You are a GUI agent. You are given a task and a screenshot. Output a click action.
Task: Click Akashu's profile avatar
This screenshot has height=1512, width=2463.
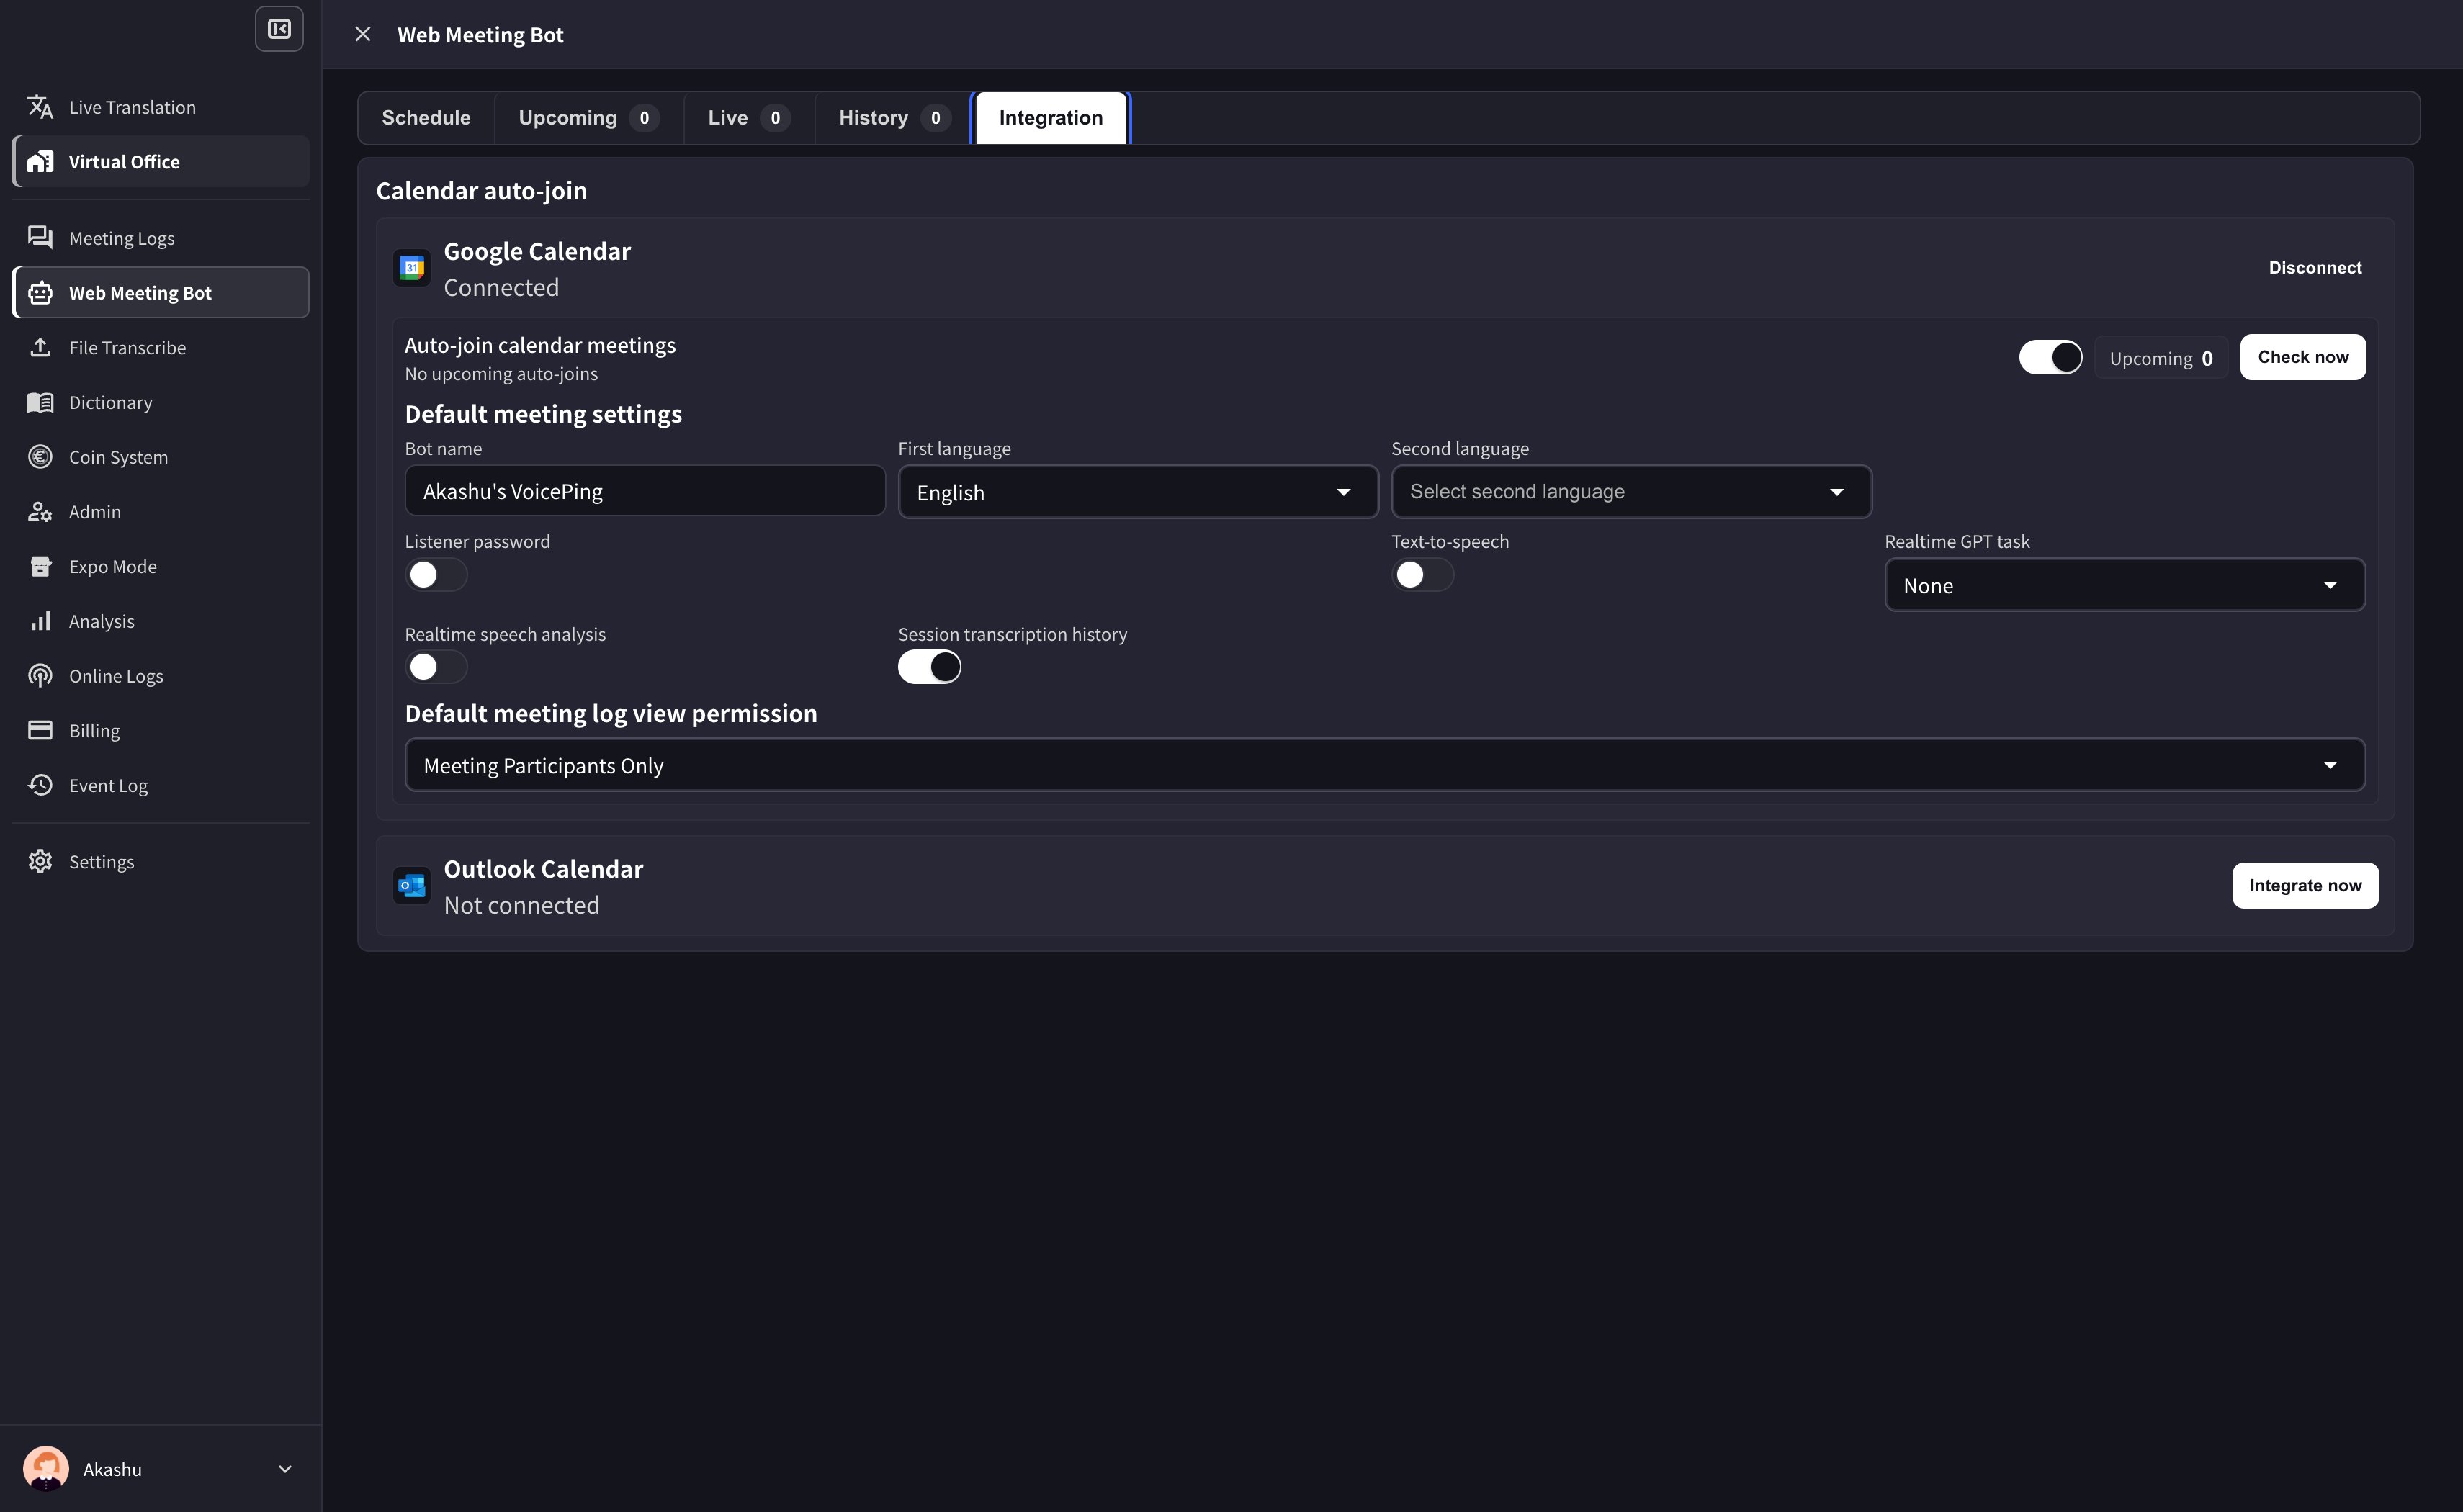point(46,1468)
